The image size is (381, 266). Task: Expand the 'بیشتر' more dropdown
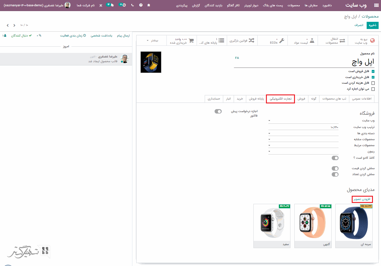point(152,40)
